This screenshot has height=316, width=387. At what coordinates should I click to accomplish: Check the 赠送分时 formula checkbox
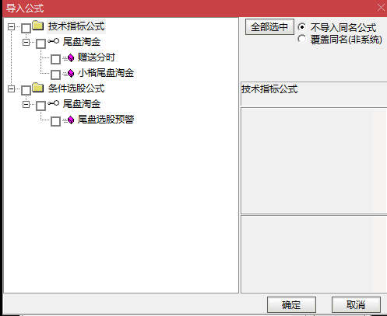coord(55,59)
